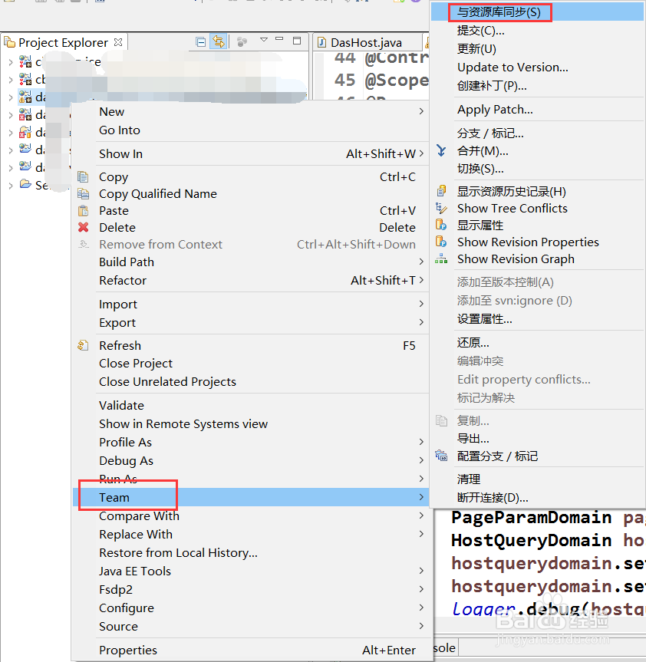Click the icon beside 显示属性
646x662 pixels.
[441, 225]
